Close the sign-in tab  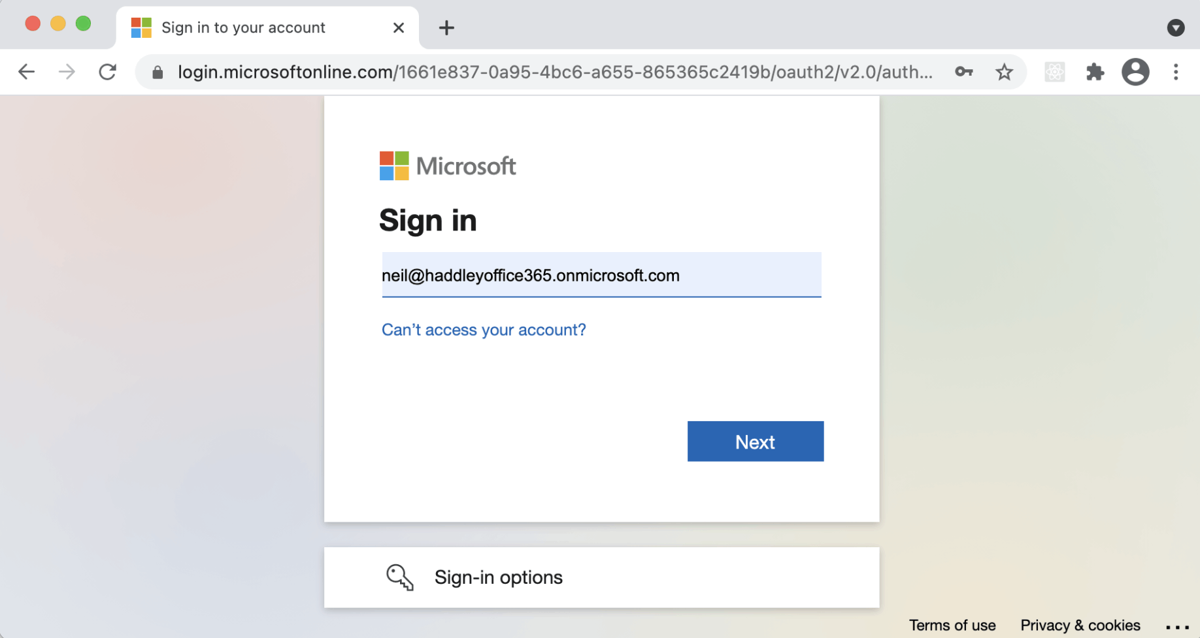coord(399,27)
